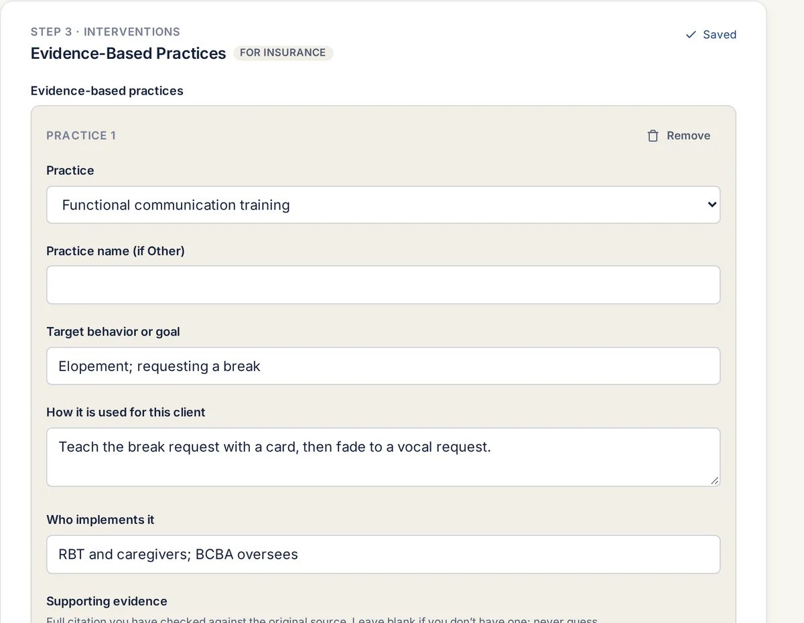Viewport: 804px width, 623px height.
Task: Click the How it is used label
Action: point(126,412)
